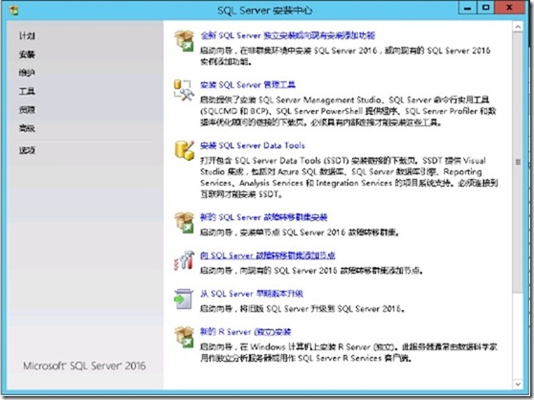Open 向 SQL Server 故障转移群集添加节点 link
Image resolution: width=534 pixels, height=400 pixels.
pyautogui.click(x=268, y=256)
